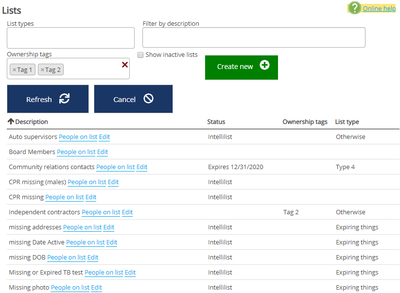The width and height of the screenshot is (400, 293).
Task: Click the sort arrow beside Description
Action: click(x=11, y=121)
